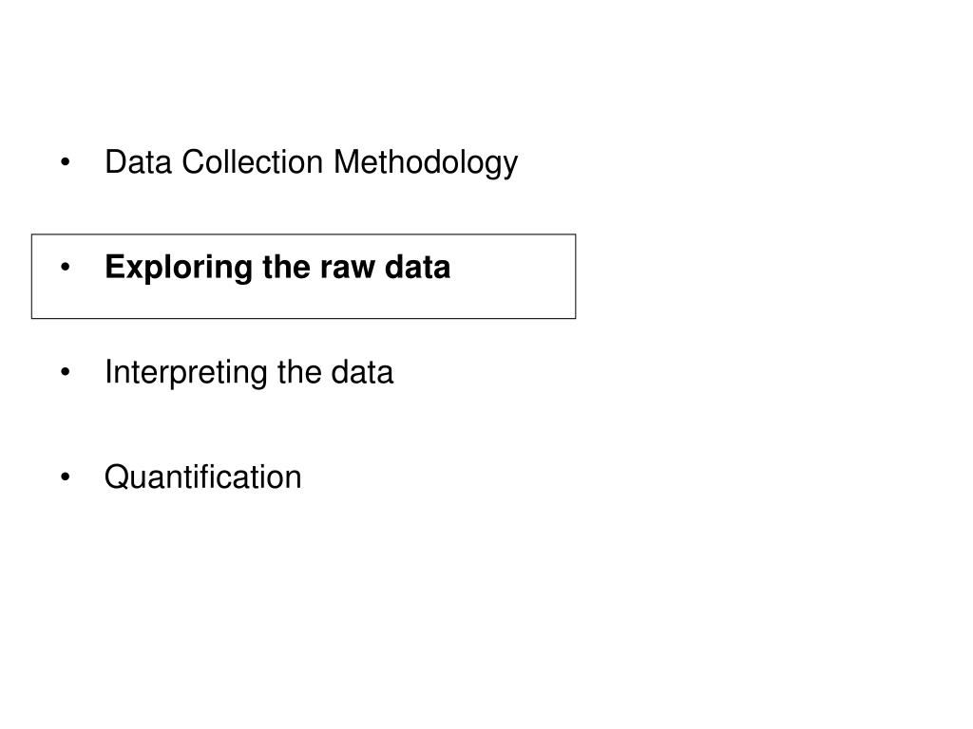The image size is (973, 729).
Task: Click the right edge of the rectangular highlight box
Action: pos(576,275)
